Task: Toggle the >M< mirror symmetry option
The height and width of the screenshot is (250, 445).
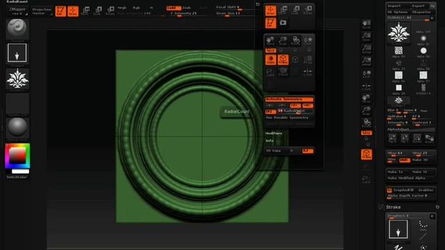Action: pyautogui.click(x=307, y=106)
